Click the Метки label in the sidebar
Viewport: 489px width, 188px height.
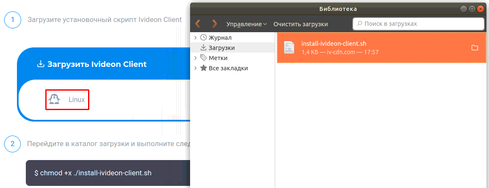click(x=218, y=58)
